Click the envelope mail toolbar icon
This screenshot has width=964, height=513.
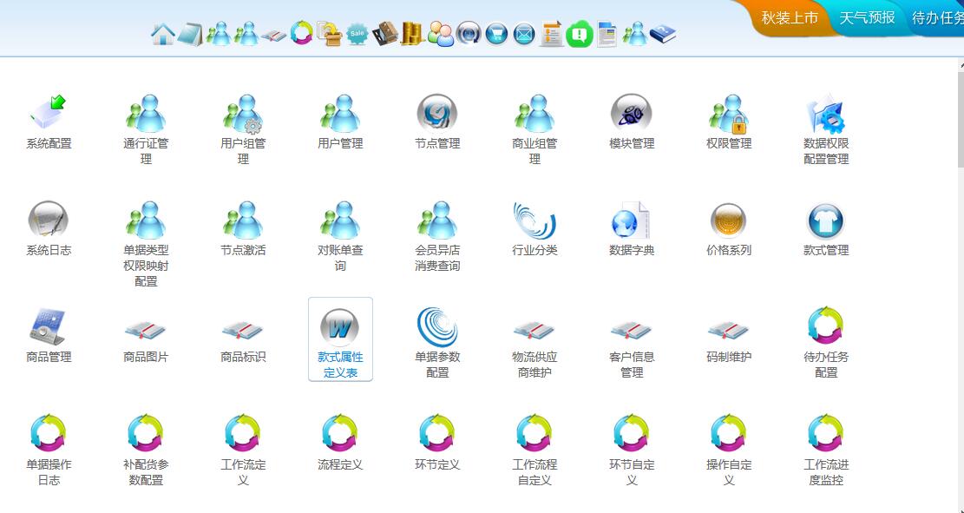(523, 34)
